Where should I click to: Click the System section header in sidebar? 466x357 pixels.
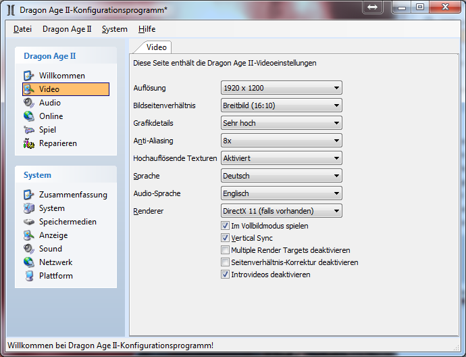[x=66, y=174]
